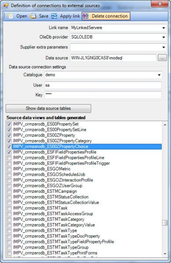
Task: Click the list scrollbar up arrow
Action: click(165, 125)
